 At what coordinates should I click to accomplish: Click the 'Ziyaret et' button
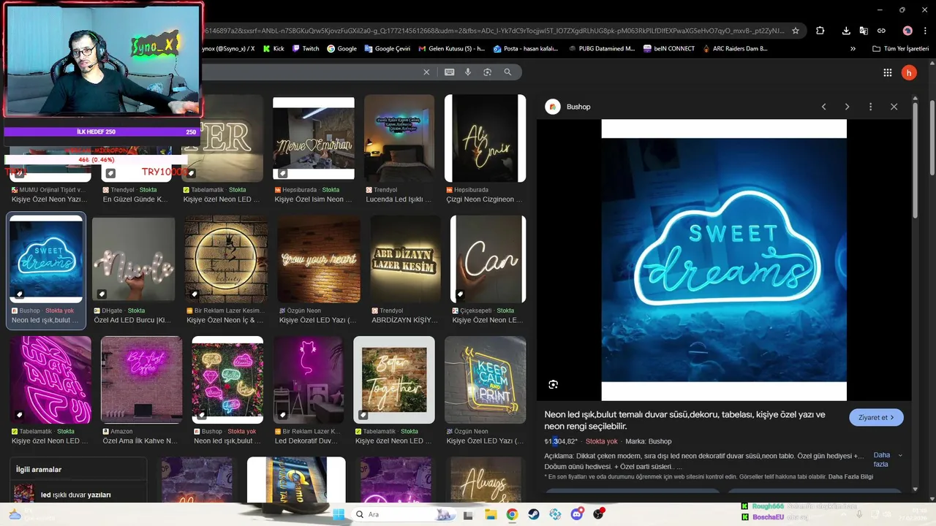point(876,417)
